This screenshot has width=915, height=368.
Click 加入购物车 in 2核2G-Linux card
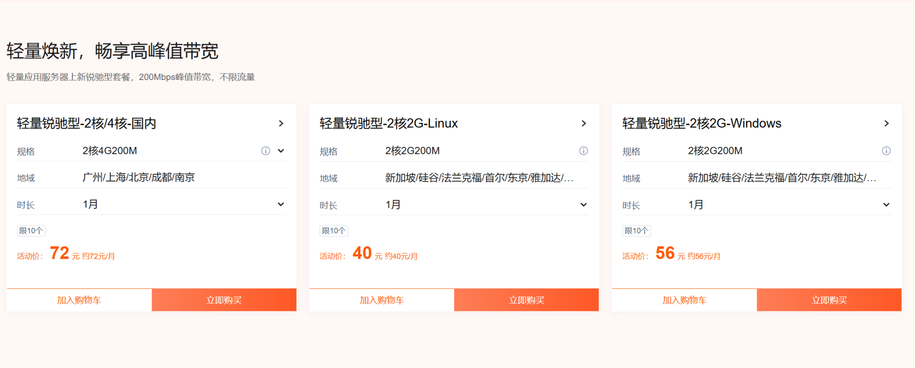click(382, 300)
